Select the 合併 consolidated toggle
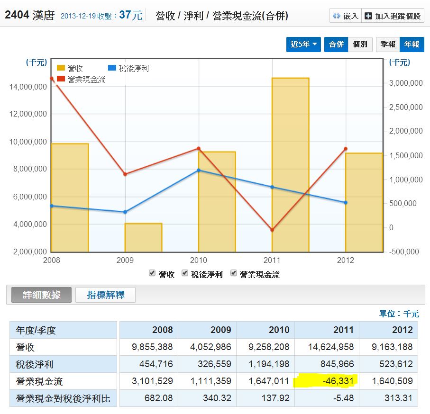 [336, 44]
